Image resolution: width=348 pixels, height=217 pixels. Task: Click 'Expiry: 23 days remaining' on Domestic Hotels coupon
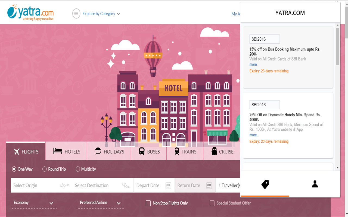[x=269, y=142]
